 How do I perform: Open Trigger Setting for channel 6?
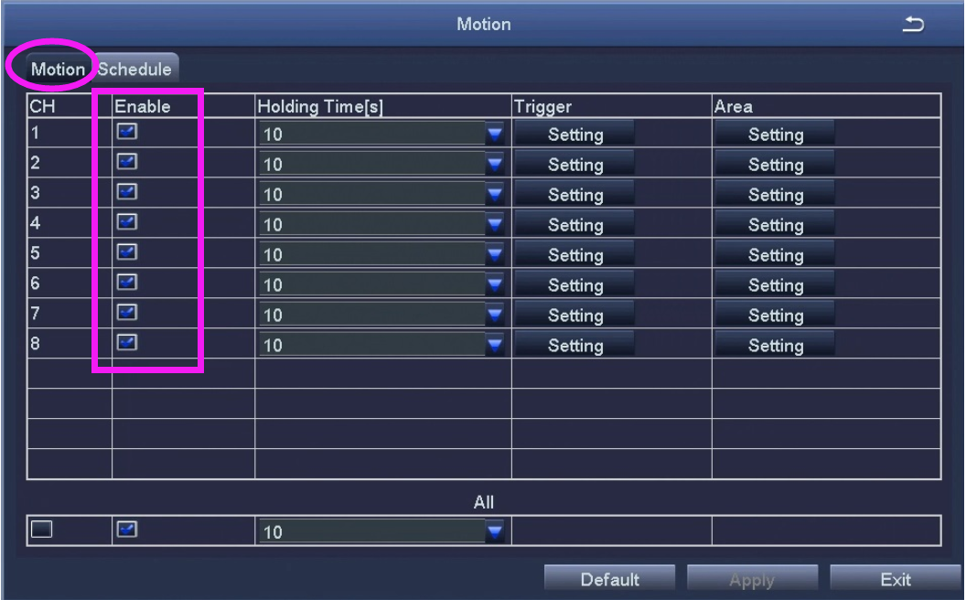(x=574, y=284)
